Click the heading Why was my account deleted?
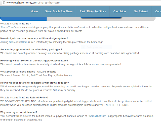The width and height of the screenshot is (161, 122). click(x=19, y=112)
